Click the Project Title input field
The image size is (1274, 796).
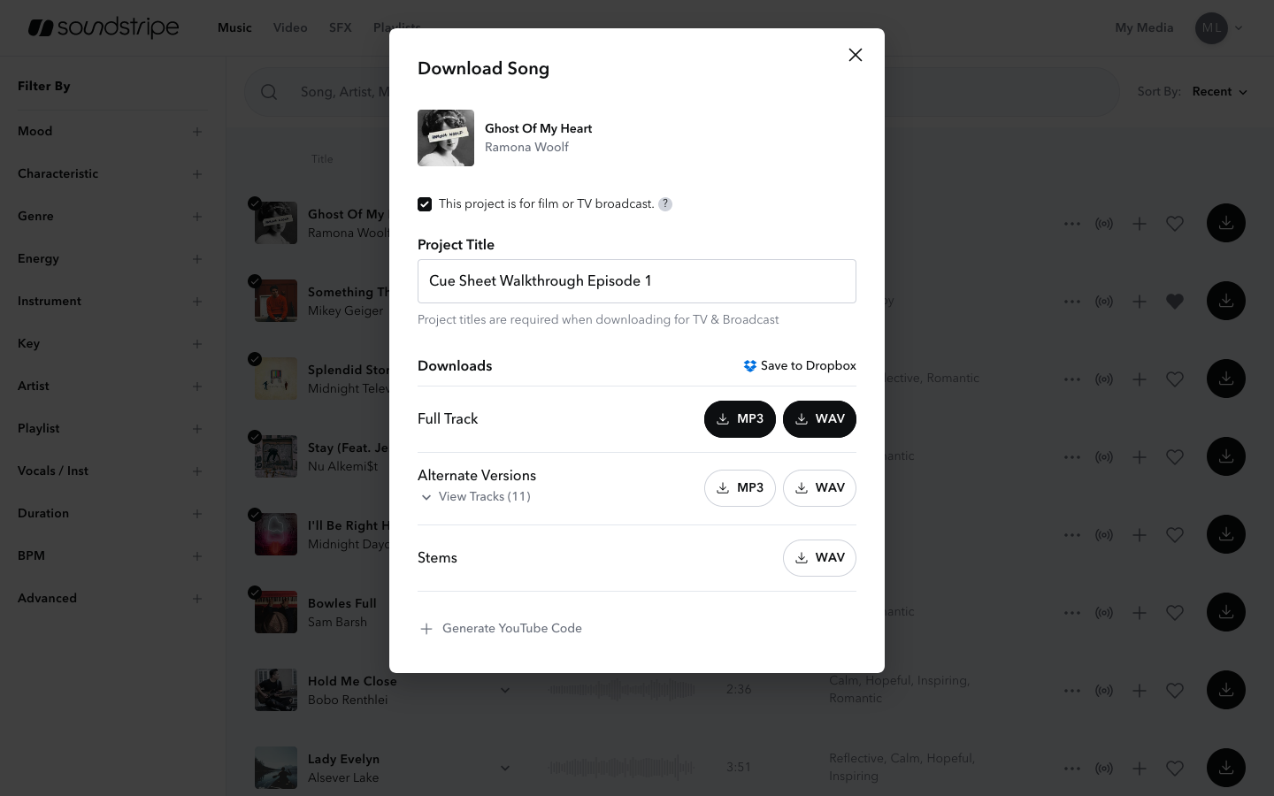pyautogui.click(x=636, y=281)
